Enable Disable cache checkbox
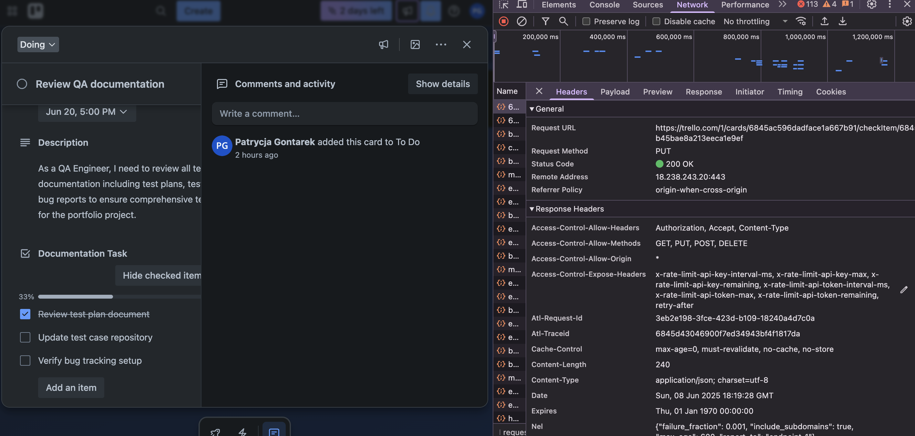The width and height of the screenshot is (915, 436). tap(656, 21)
